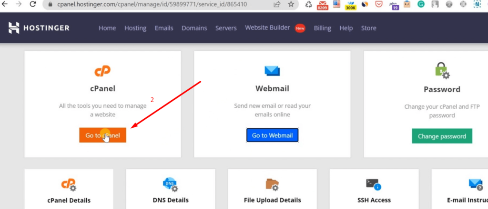
Task: Go forward using browser forward arrow
Action: (x=19, y=4)
